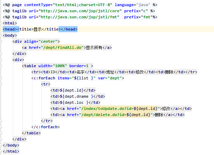Screen dimensions: 214x155
Task: Click the closing </body> tag
Action: tap(11, 145)
